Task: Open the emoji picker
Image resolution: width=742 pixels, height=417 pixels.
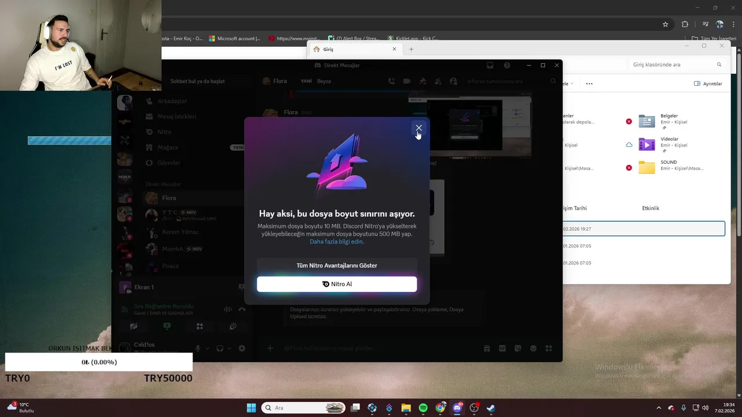Action: click(x=533, y=348)
